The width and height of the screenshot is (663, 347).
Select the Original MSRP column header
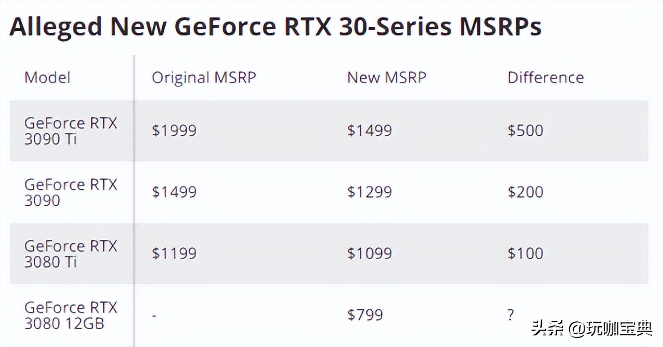203,78
